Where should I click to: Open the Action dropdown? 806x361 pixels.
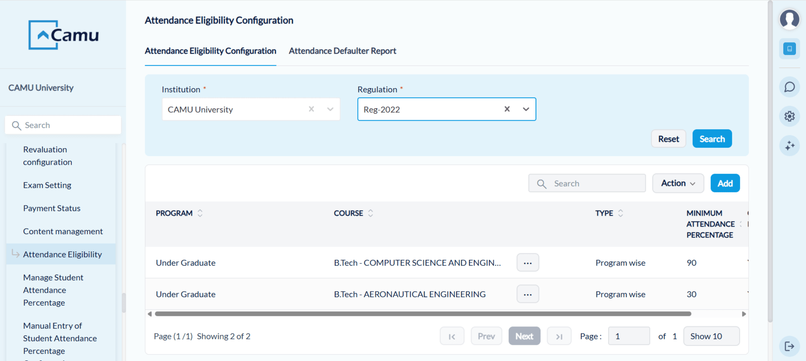click(x=679, y=183)
